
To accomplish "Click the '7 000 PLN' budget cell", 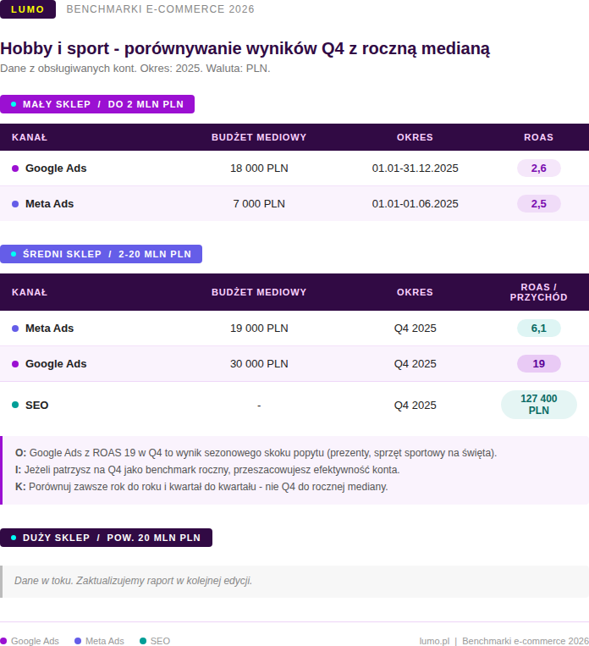I will click(x=259, y=203).
